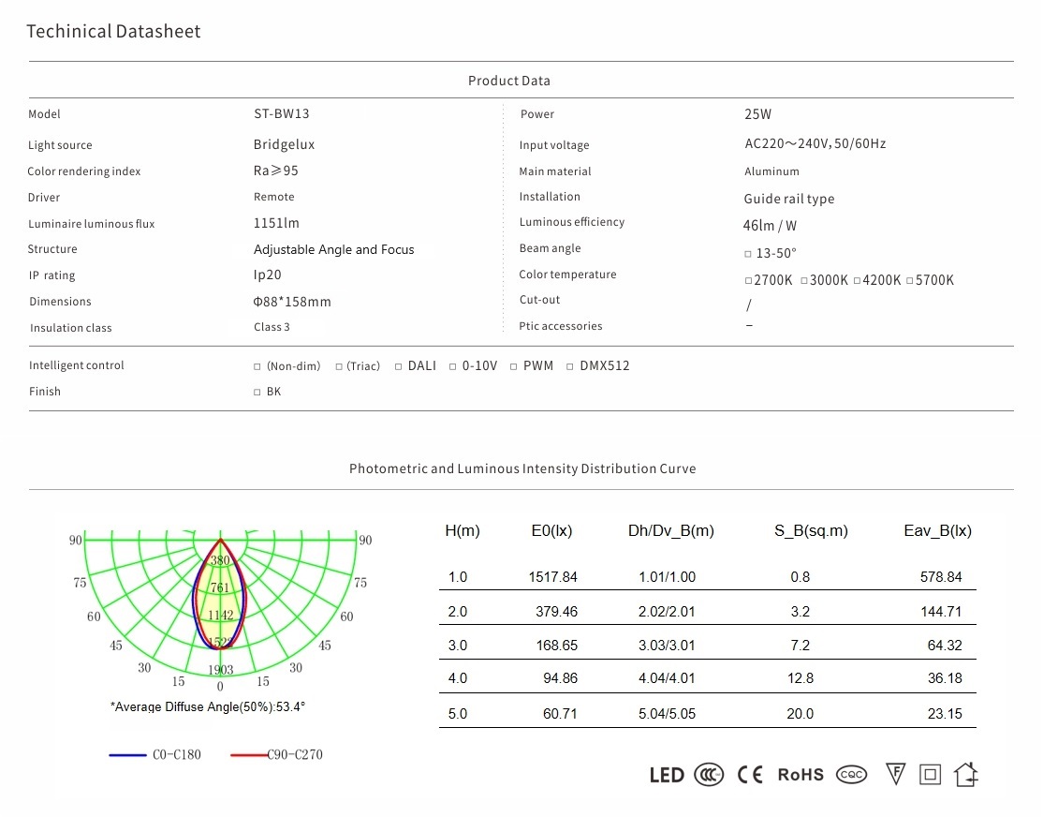The height and width of the screenshot is (817, 1043).
Task: Click the F triangle symbol
Action: pos(895,774)
